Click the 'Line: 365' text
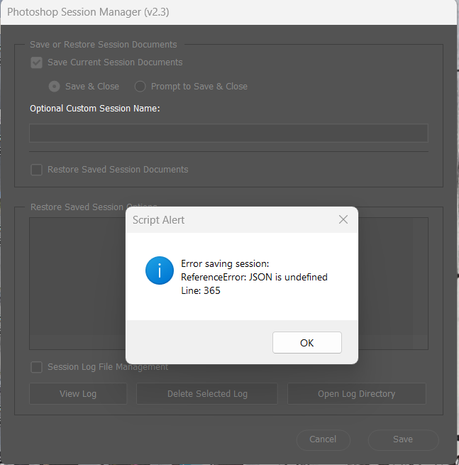 tap(201, 290)
